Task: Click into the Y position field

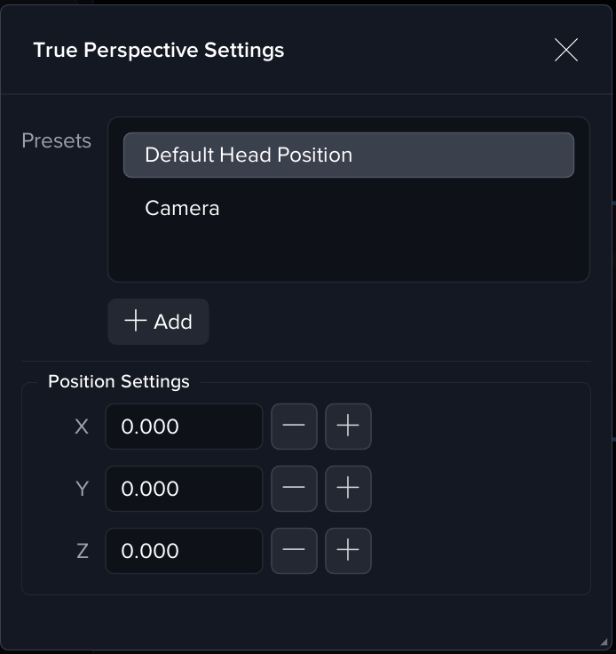Action: tap(184, 489)
